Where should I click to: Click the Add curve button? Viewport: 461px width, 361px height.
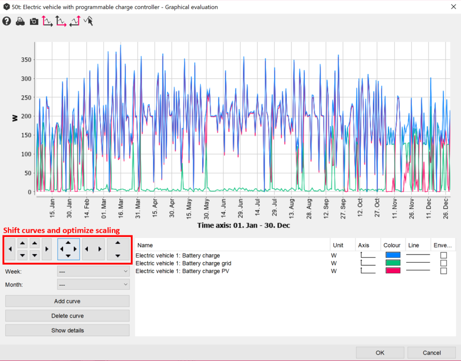click(68, 301)
